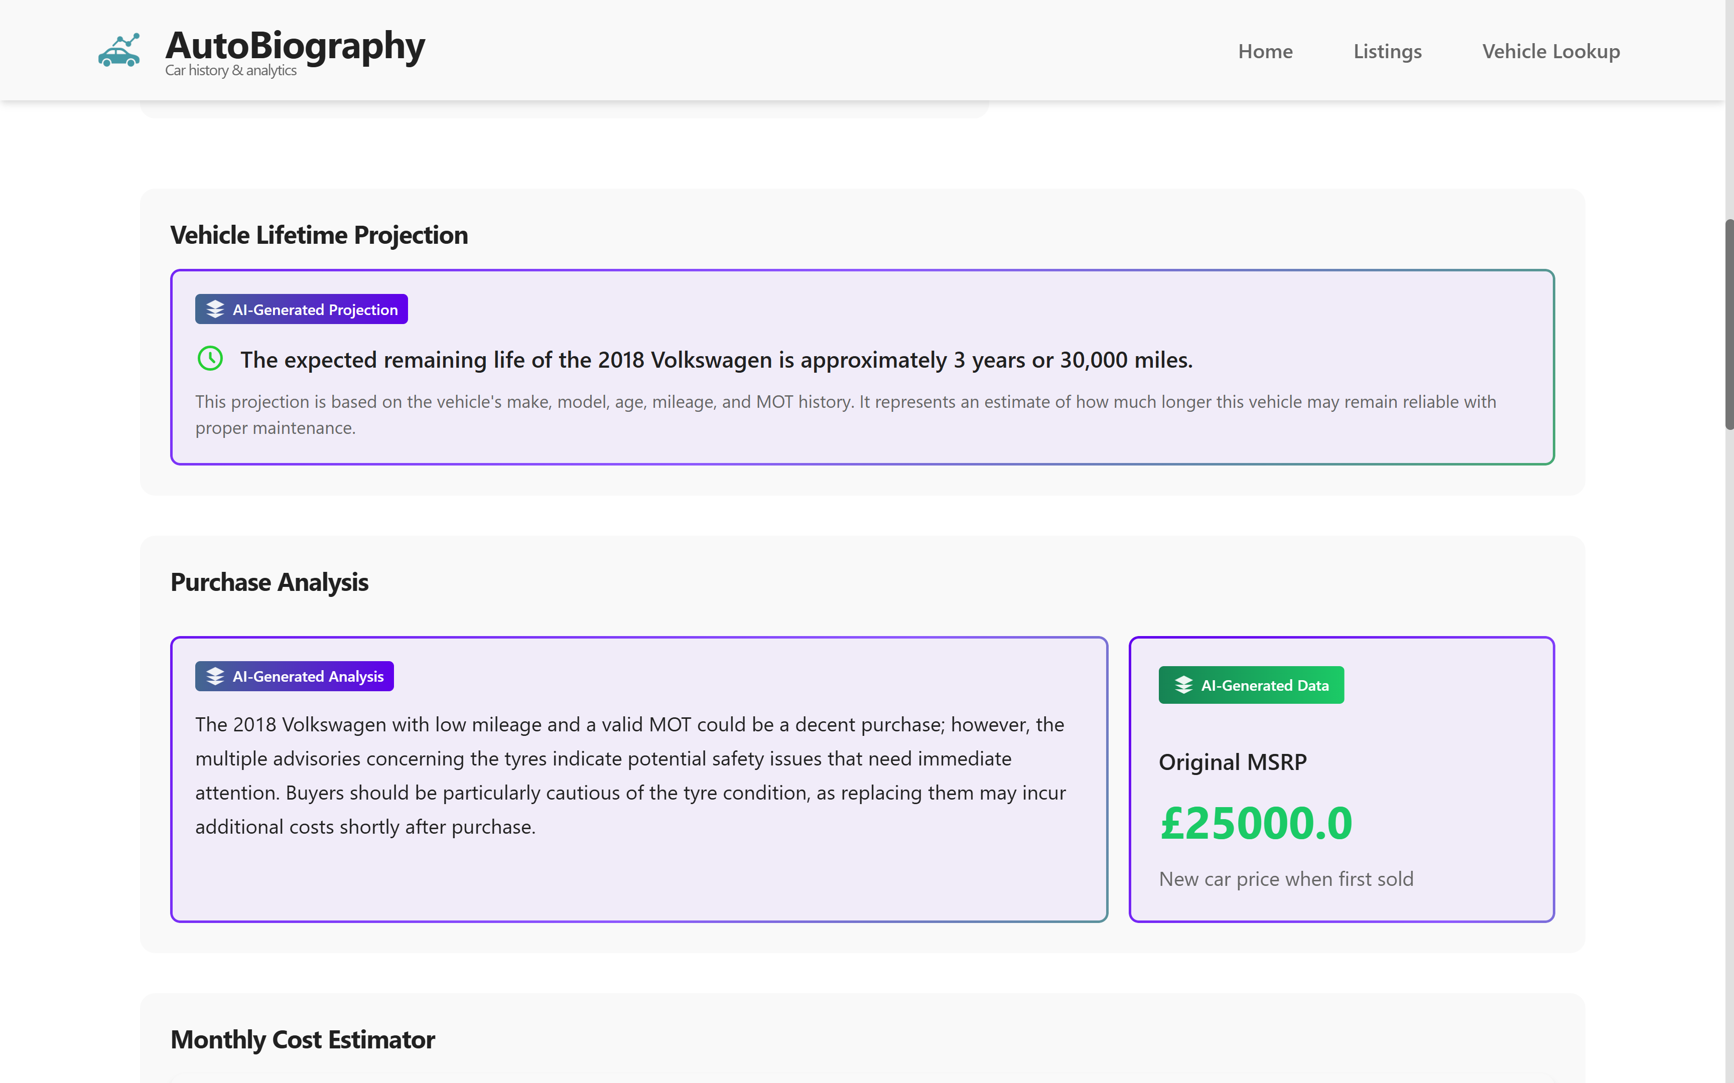Click the green clock icon
Viewport: 1734px width, 1083px height.
pos(210,358)
